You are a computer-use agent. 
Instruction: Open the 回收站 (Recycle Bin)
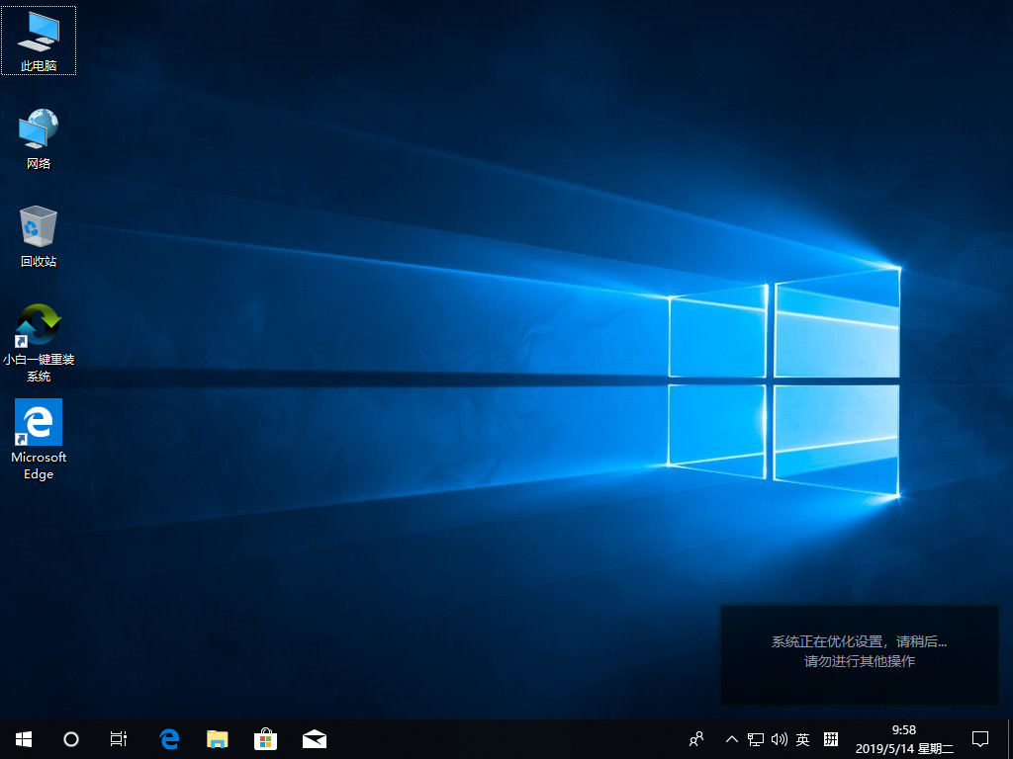(x=38, y=230)
